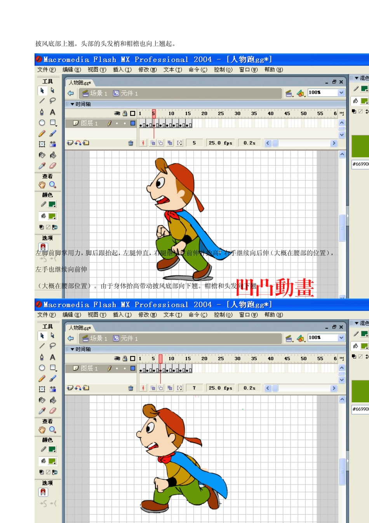369x523 pixels.
Task: Click Insert Layer Folder icon in upper timeline
Action: tap(86, 143)
